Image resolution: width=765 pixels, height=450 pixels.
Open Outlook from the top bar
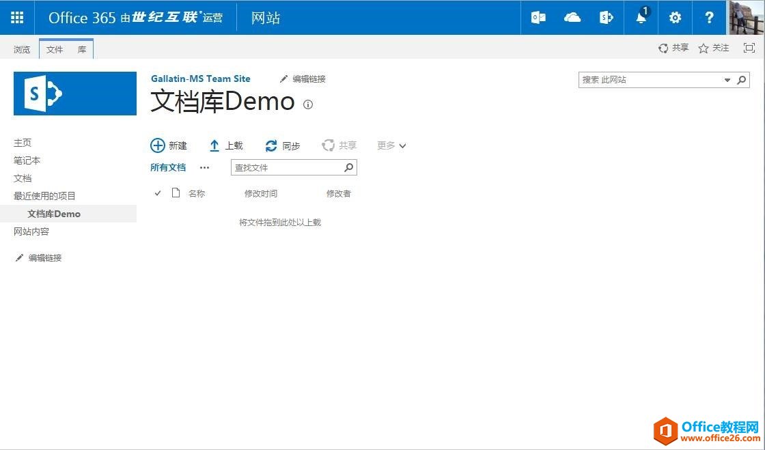click(x=538, y=18)
